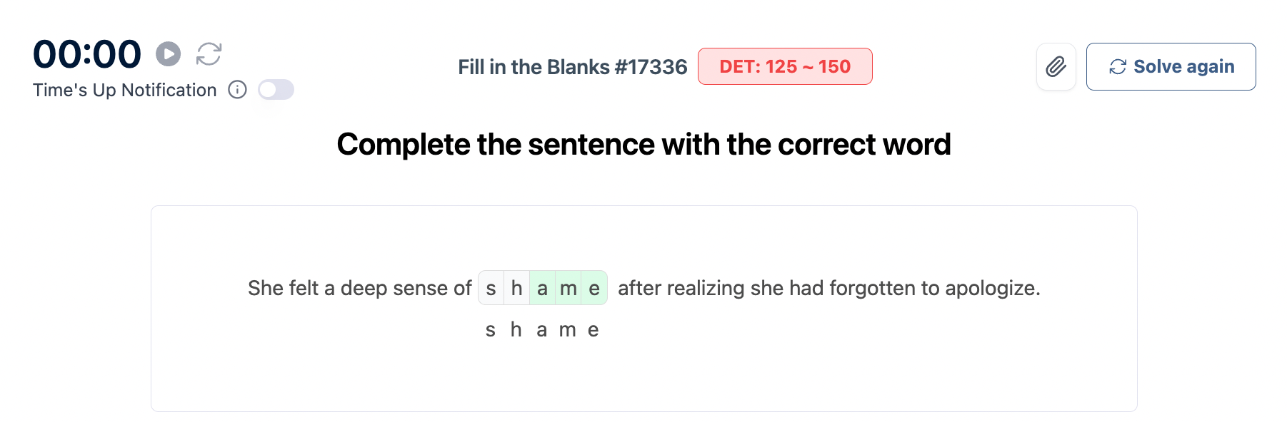
Task: Click the answer letter "m" below the blanks
Action: tap(568, 330)
